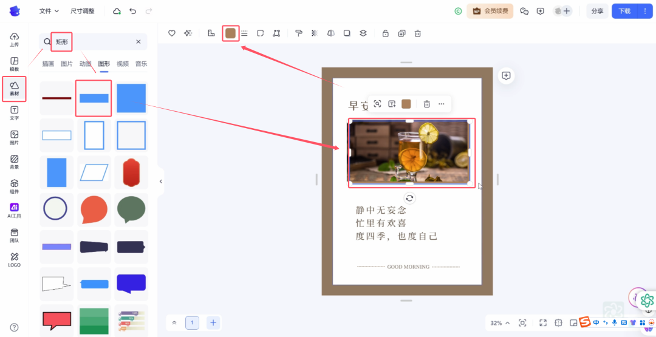Viewport: 656px width, 337px height.
Task: Click the fullscreen expand icon
Action: click(543, 323)
